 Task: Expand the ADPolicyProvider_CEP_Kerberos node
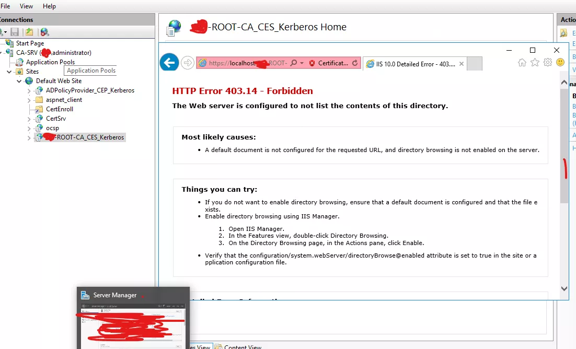29,90
